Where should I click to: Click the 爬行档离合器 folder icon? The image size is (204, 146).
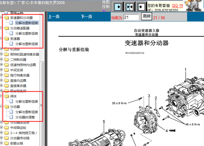6,75
